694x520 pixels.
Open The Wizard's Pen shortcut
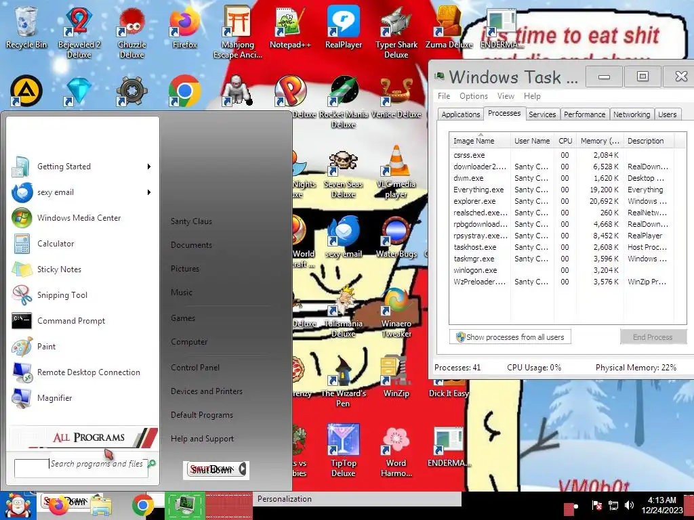tap(344, 381)
